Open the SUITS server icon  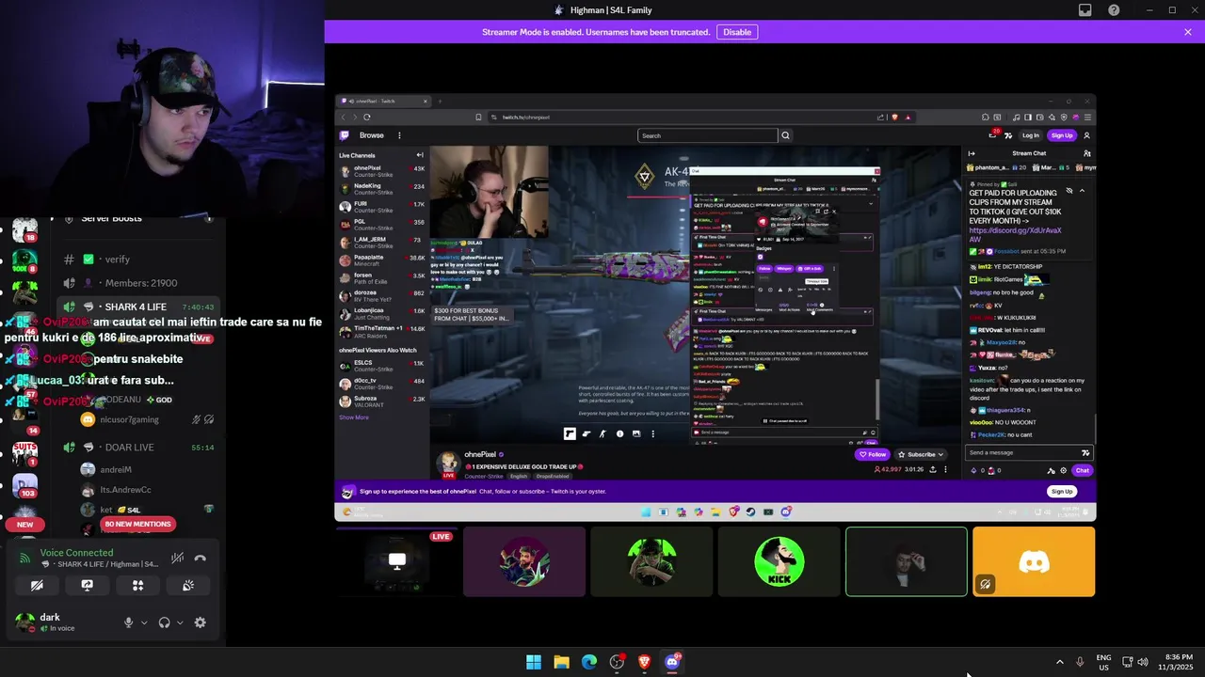tap(25, 453)
